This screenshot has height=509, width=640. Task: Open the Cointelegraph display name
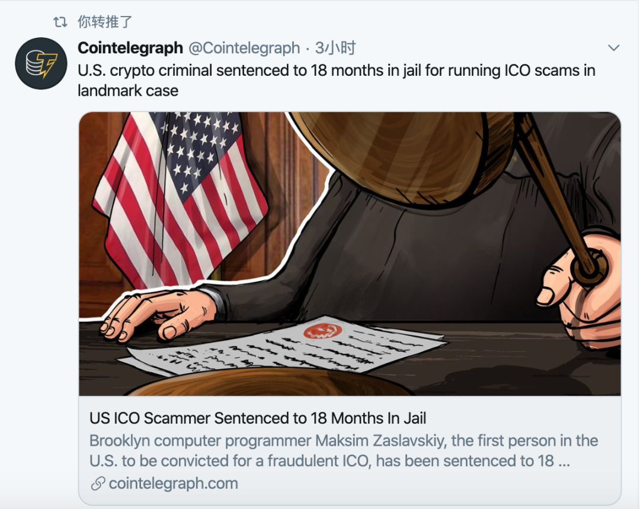(x=130, y=48)
